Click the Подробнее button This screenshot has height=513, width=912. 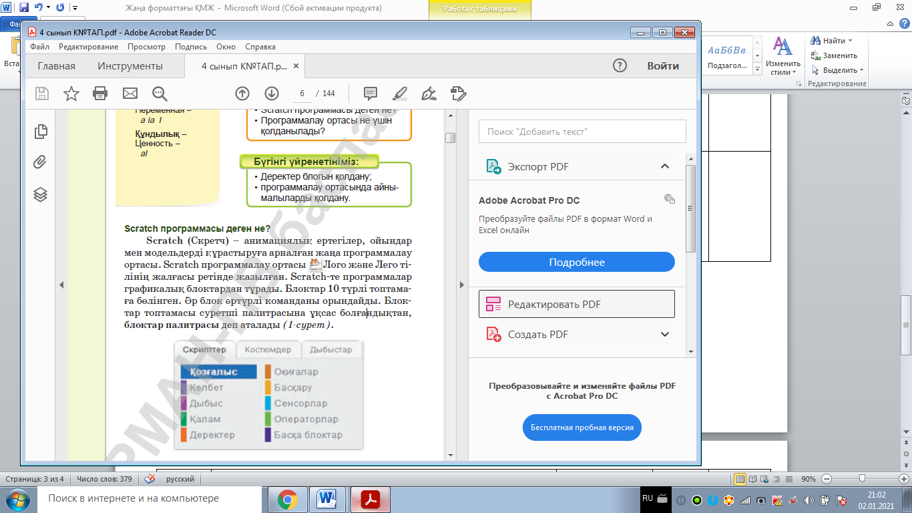click(577, 262)
